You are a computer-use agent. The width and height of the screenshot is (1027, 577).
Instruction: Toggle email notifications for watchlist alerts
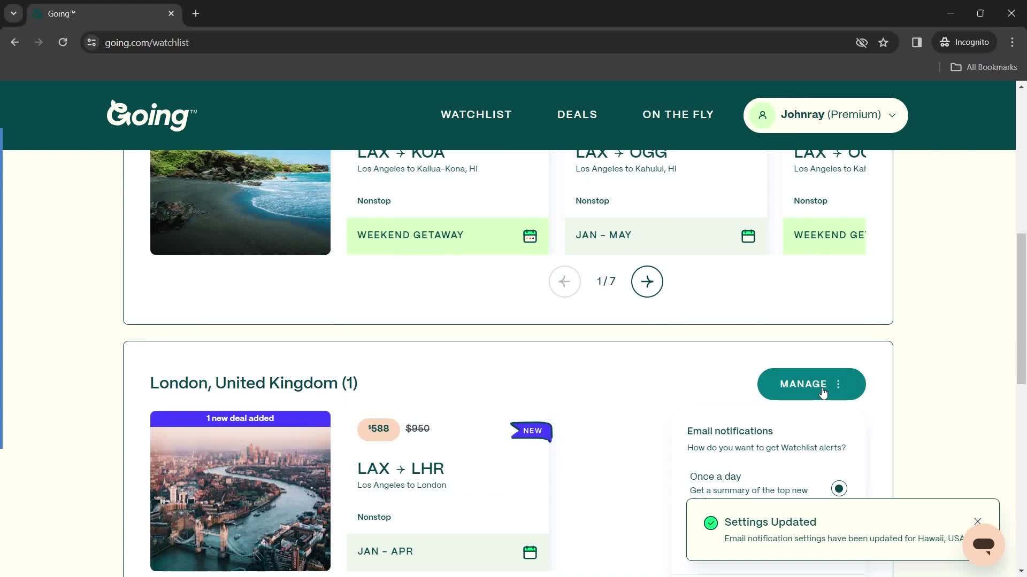tap(841, 488)
